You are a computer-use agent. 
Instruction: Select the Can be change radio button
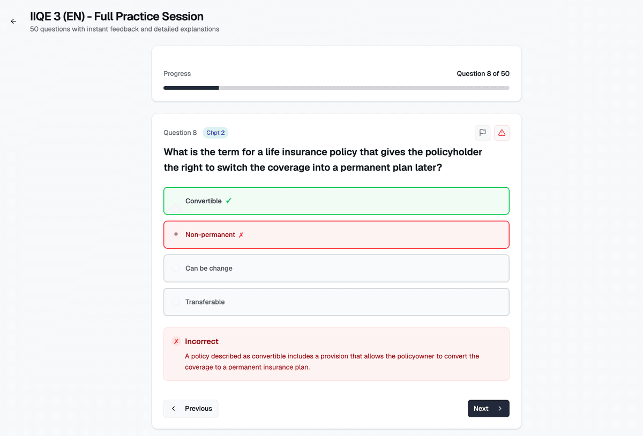(176, 268)
